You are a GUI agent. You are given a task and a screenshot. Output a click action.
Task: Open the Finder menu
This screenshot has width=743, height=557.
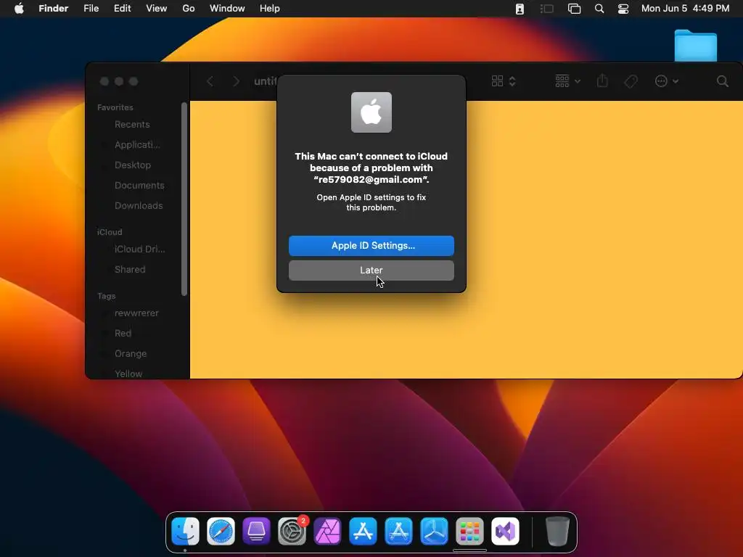(54, 9)
